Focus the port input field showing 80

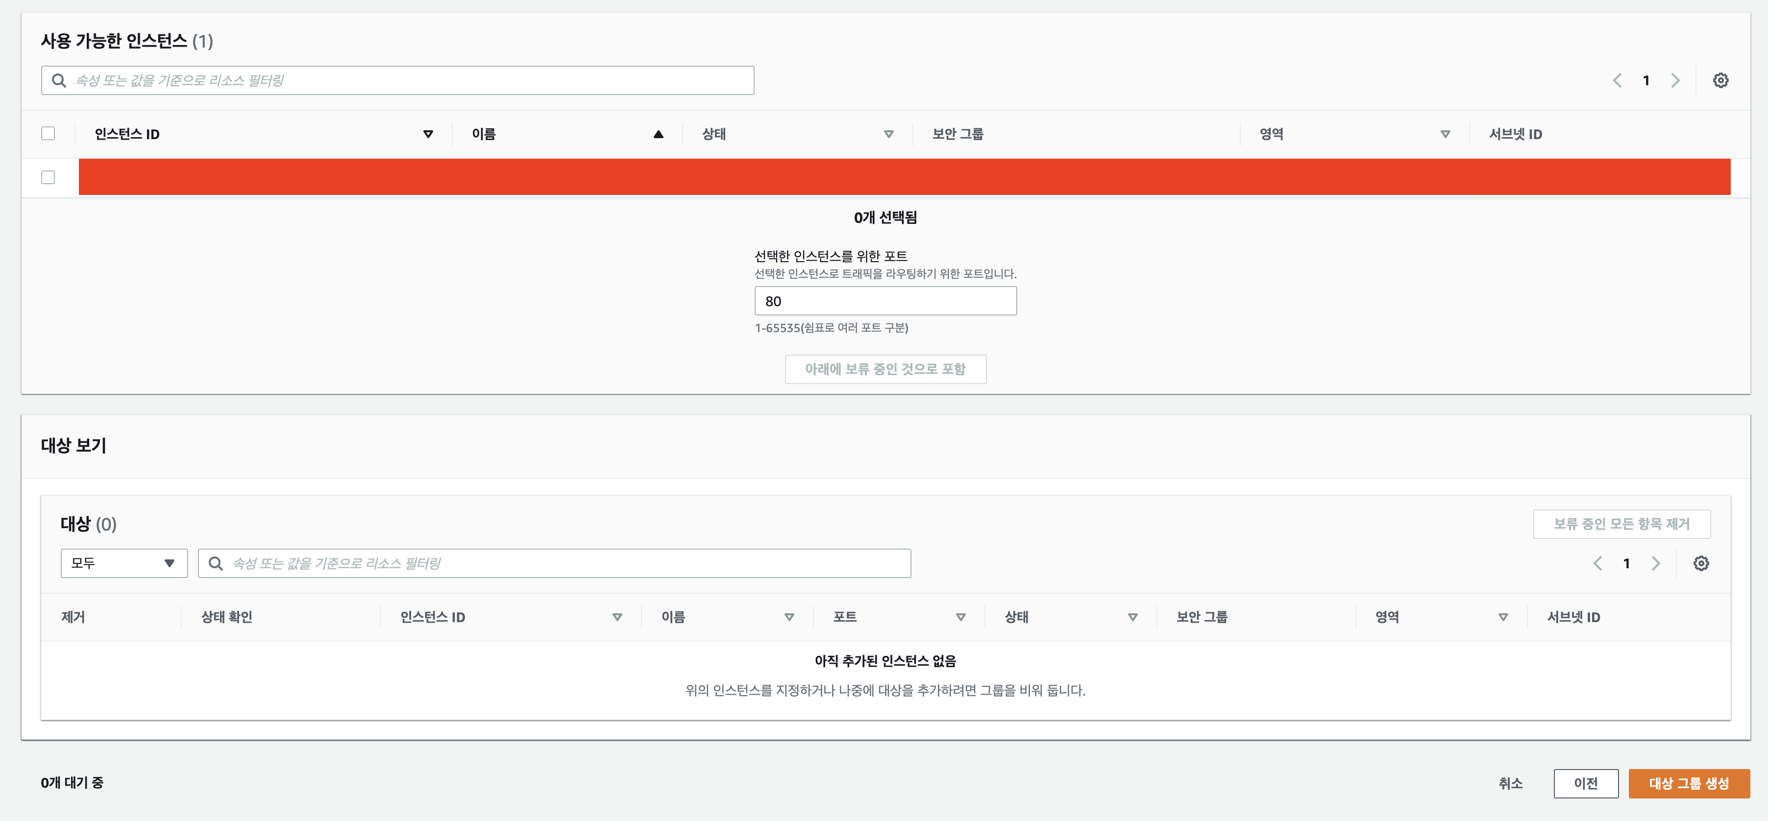[x=884, y=301]
